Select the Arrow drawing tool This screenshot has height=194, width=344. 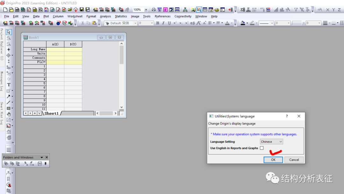point(8,97)
